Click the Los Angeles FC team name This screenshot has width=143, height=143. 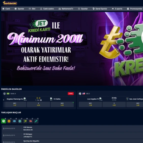pyautogui.click(x=93, y=99)
